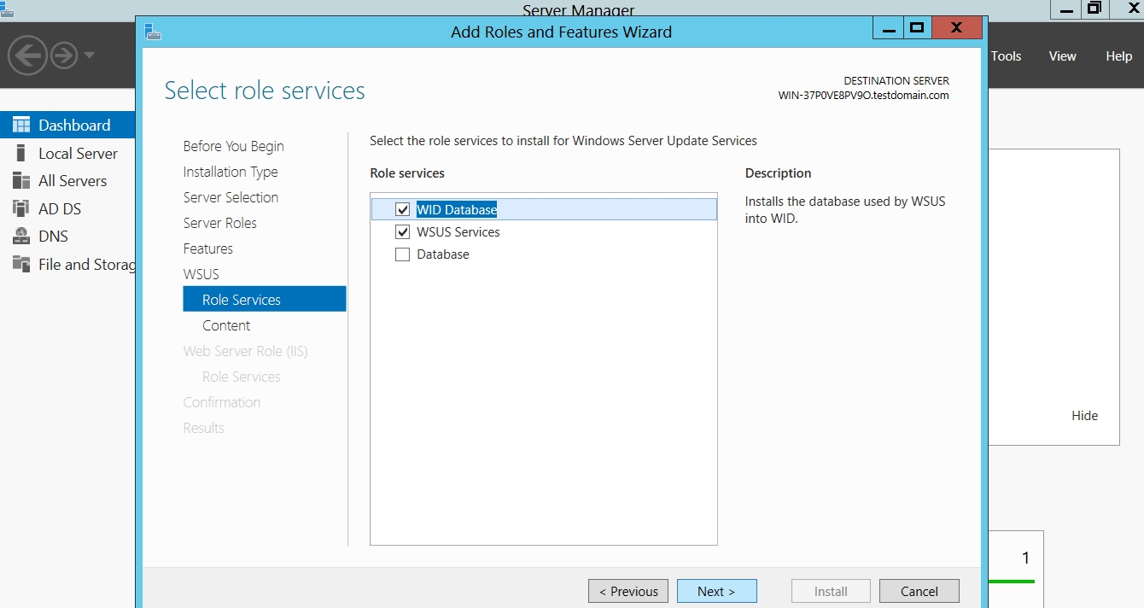Cancel the Add Roles wizard

[919, 591]
